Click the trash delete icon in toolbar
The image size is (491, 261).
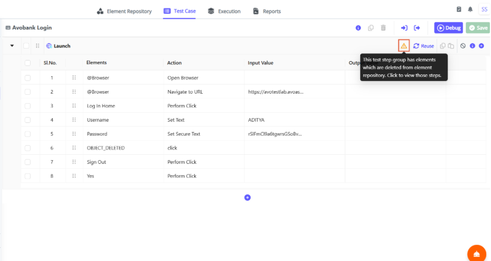(x=383, y=28)
